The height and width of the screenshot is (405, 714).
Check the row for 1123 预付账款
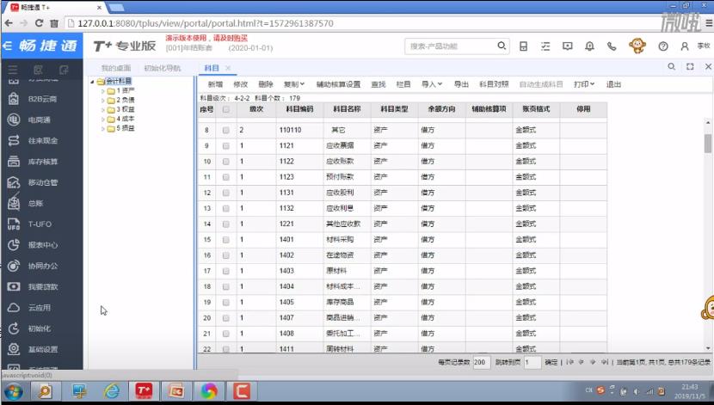coord(226,177)
